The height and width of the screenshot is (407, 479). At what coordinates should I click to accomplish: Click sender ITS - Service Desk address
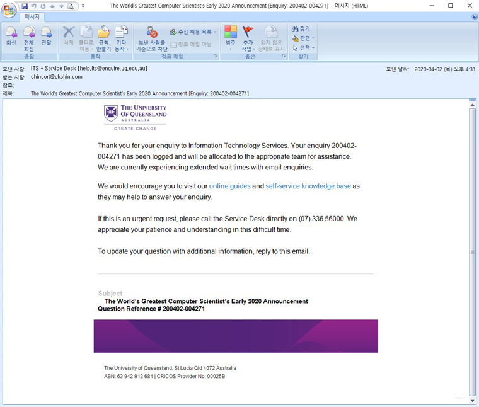[89, 69]
